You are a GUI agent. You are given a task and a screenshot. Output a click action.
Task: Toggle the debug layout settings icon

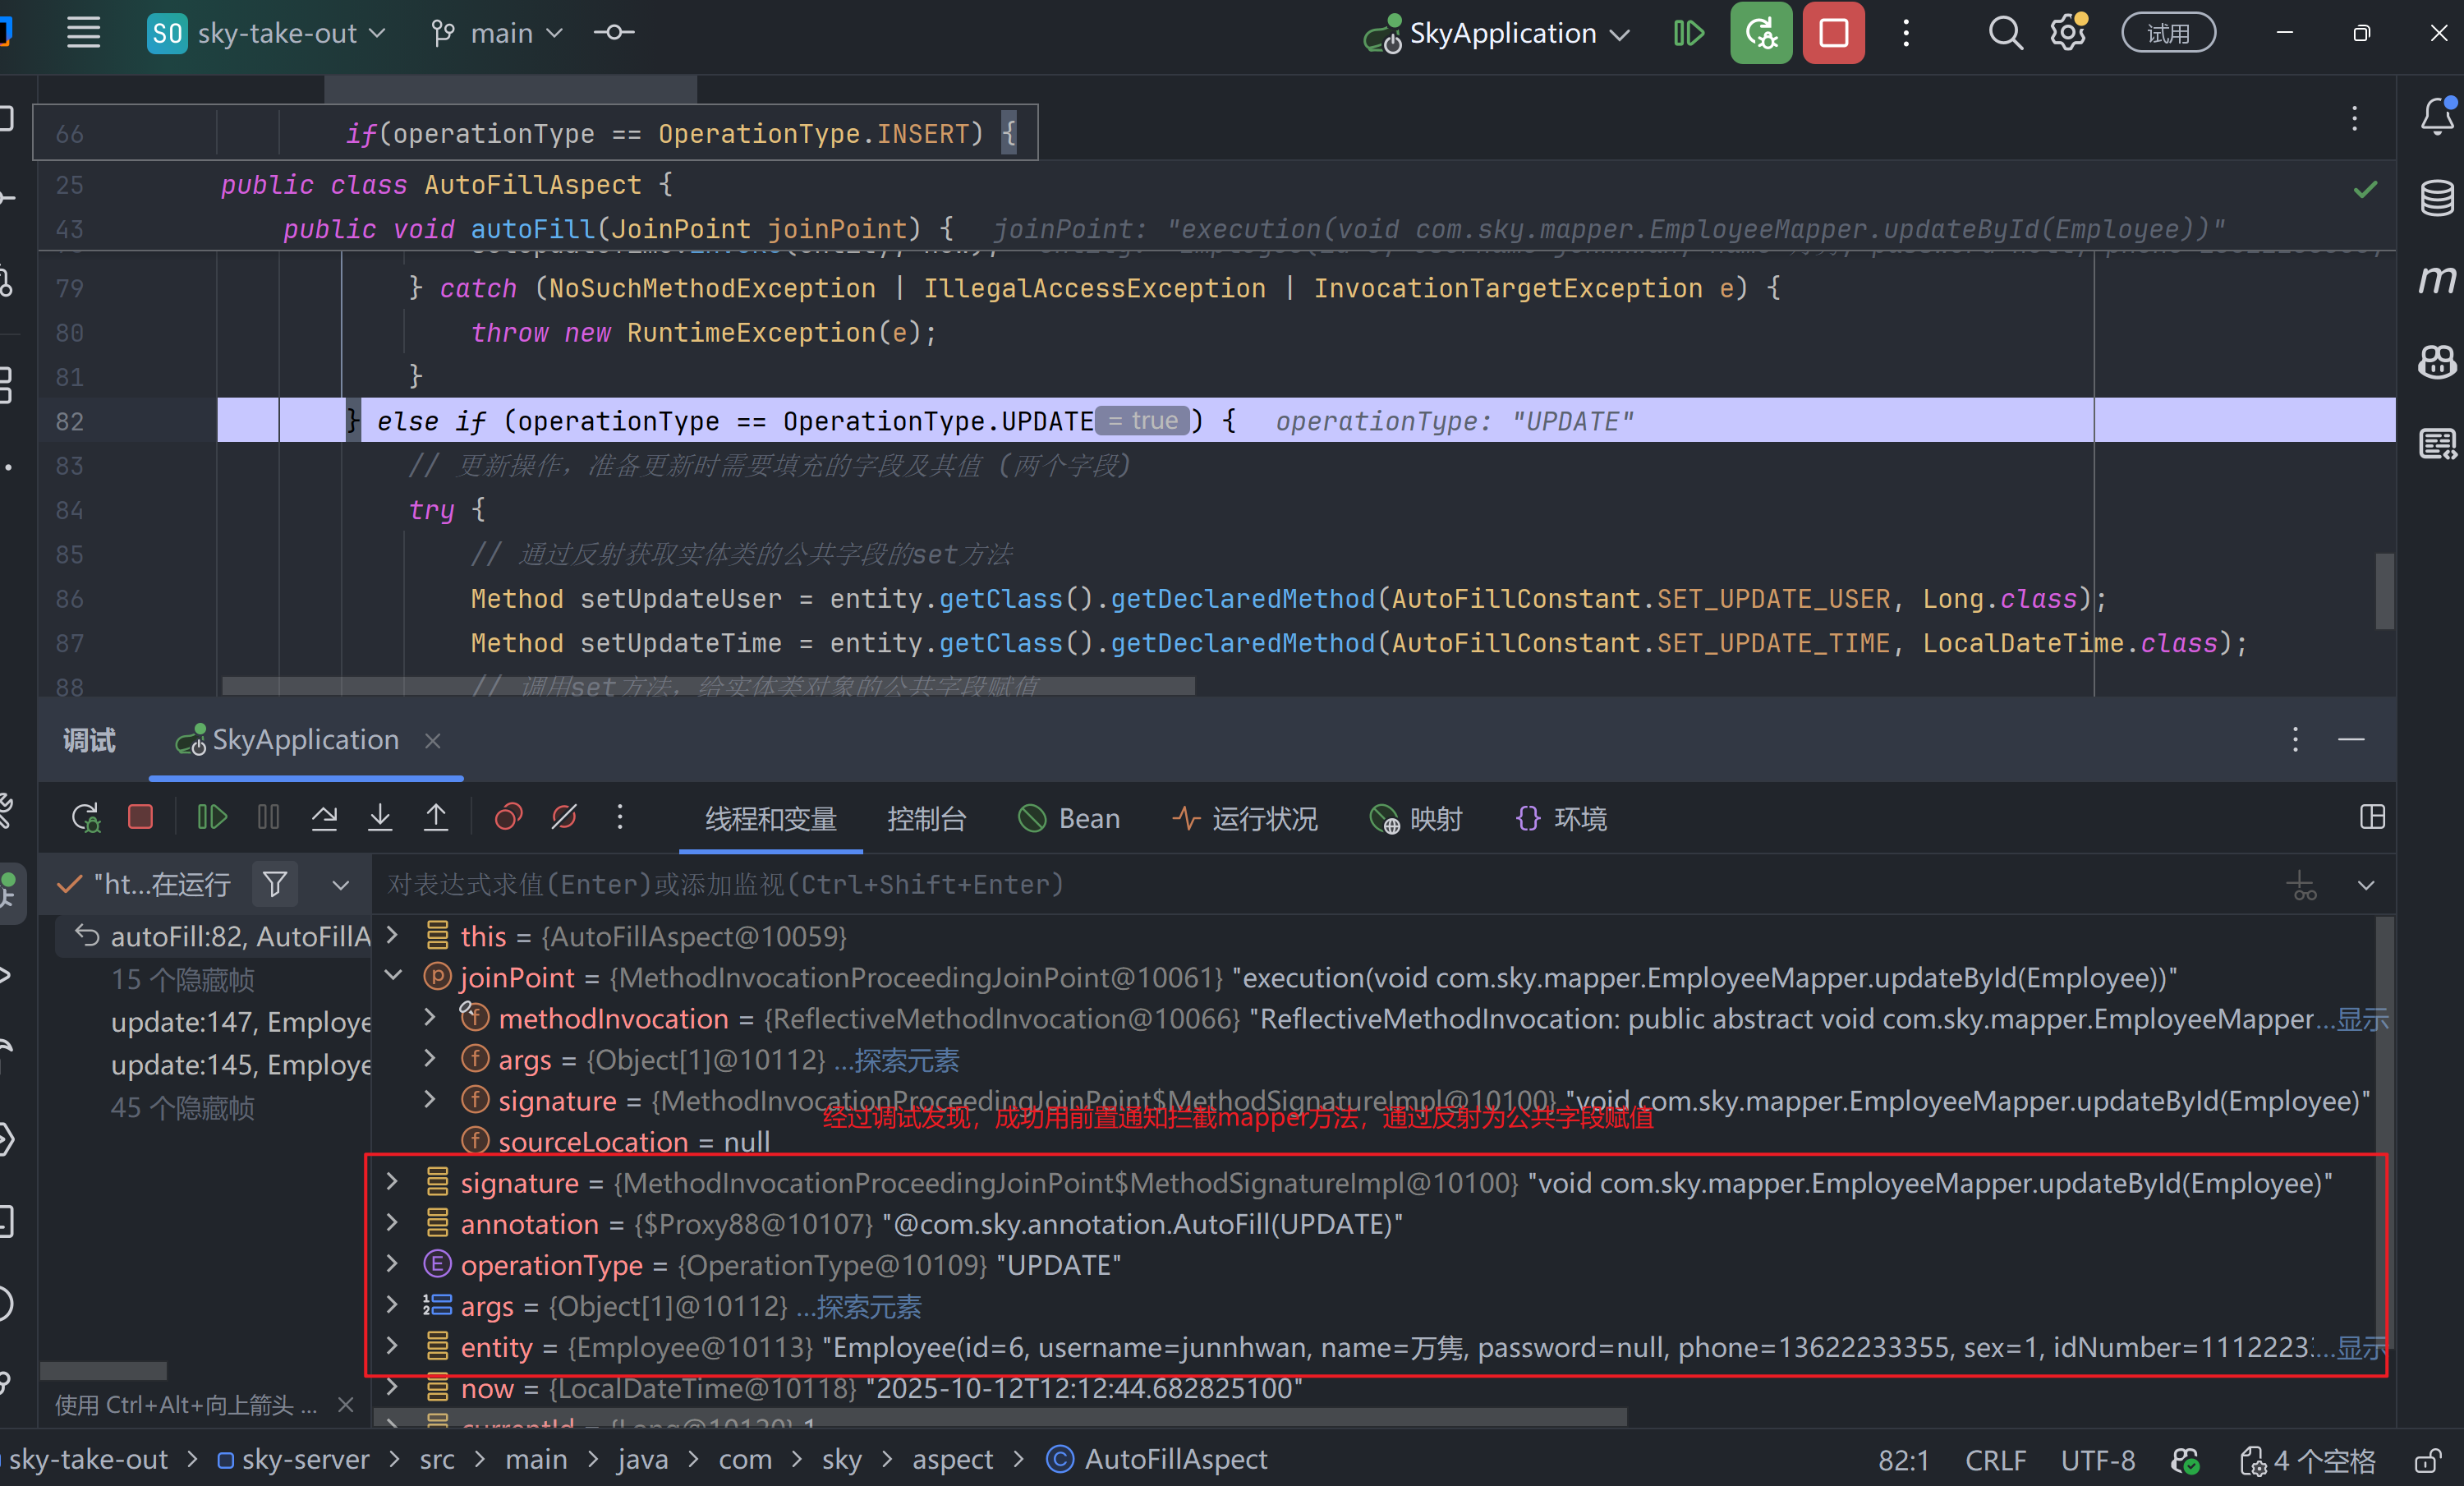(2372, 818)
